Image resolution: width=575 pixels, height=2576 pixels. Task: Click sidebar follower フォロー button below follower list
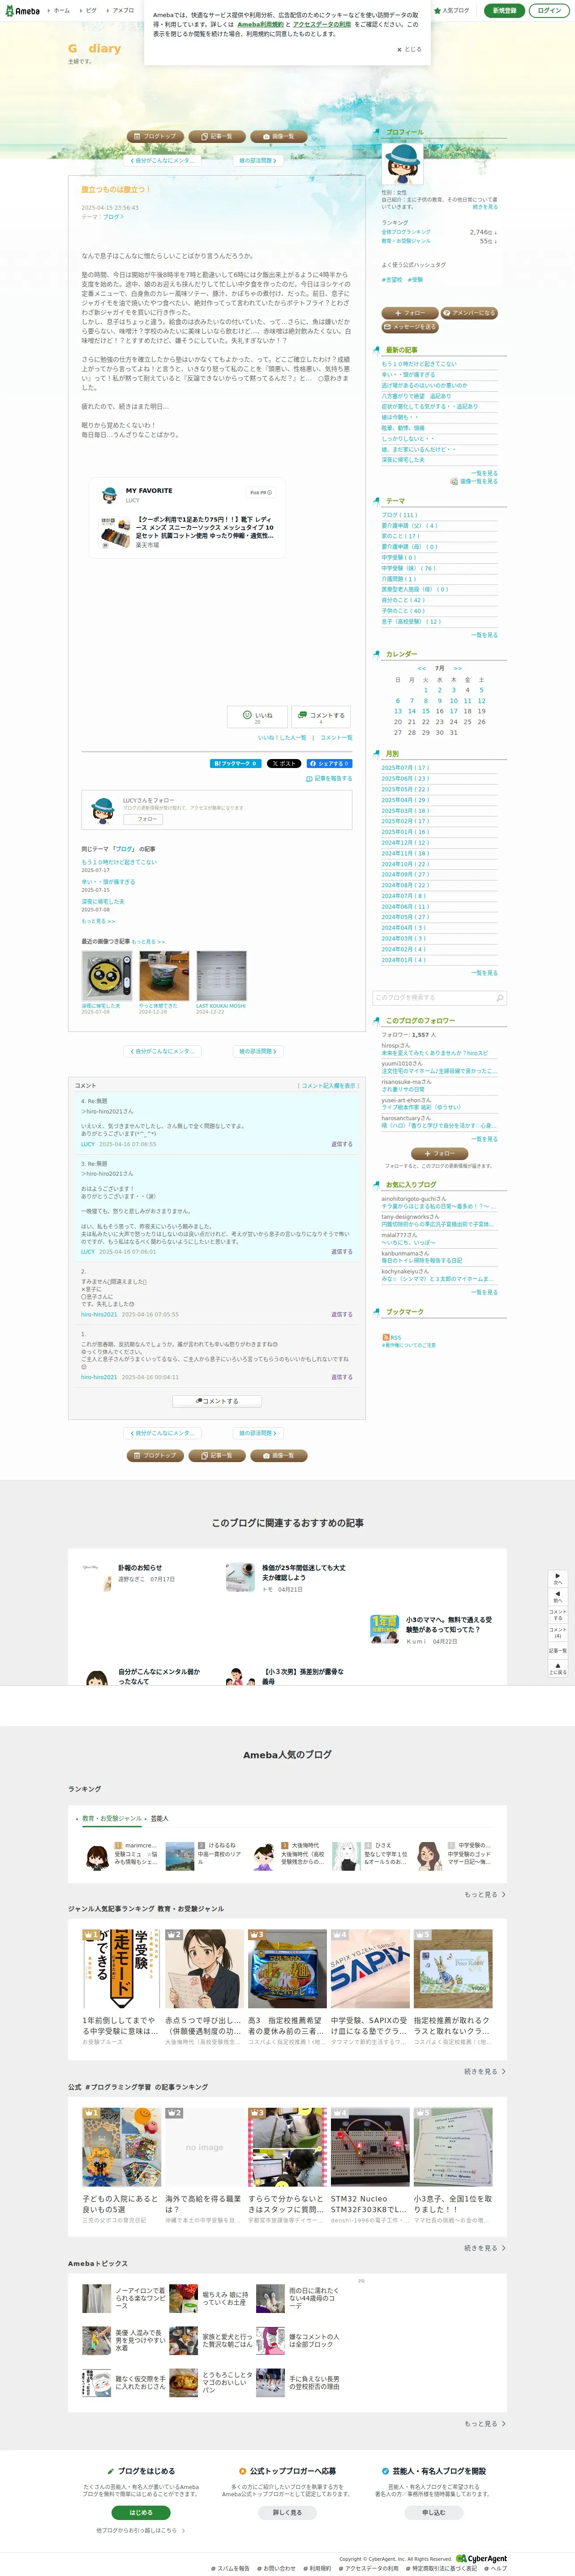coord(440,1153)
